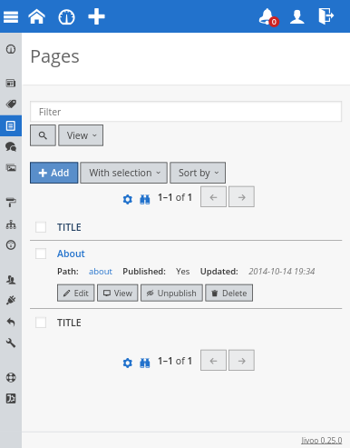350x448 pixels.
Task: Open the With selection dropdown
Action: (x=123, y=173)
